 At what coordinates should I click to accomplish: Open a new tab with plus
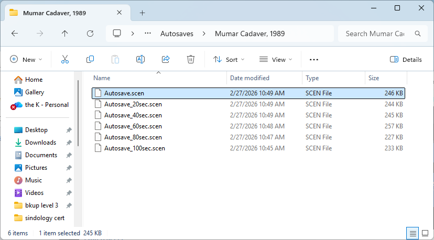[x=142, y=13]
